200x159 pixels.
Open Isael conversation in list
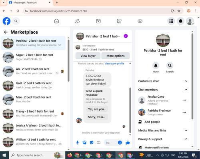point(33,85)
